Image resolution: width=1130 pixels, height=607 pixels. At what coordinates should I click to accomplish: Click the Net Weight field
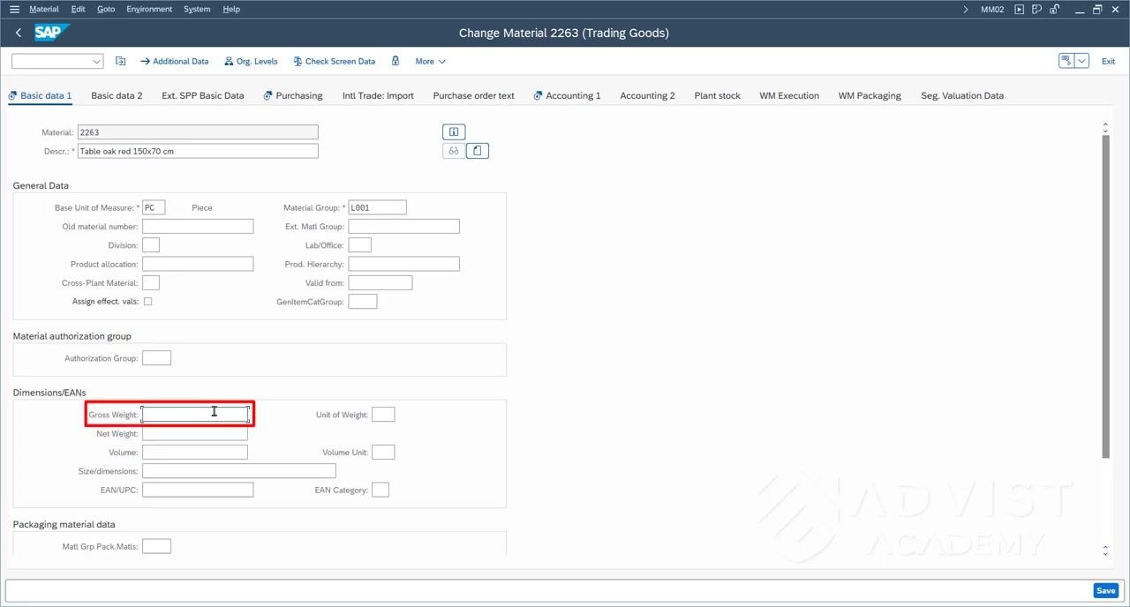[195, 433]
